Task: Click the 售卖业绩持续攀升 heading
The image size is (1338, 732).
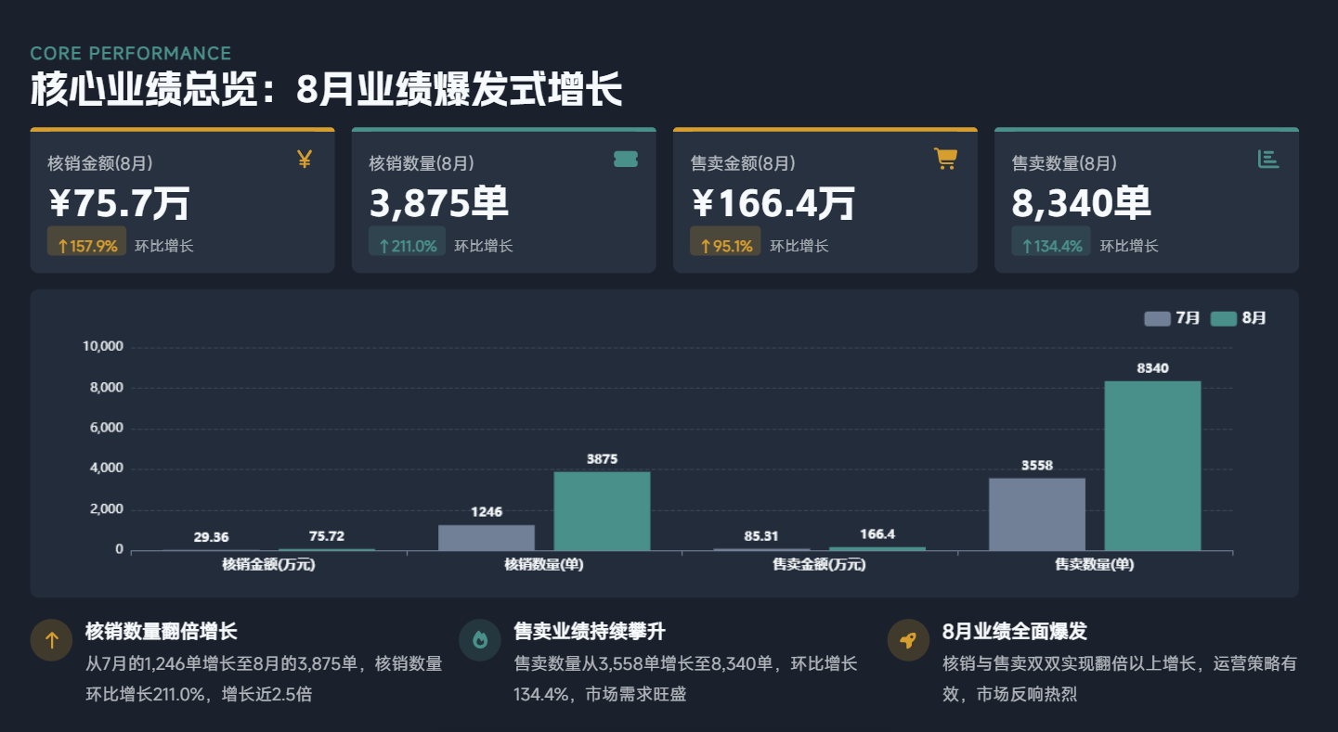Action: (590, 632)
